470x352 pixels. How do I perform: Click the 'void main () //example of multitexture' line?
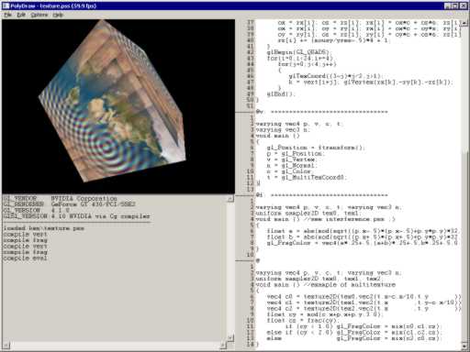click(x=326, y=284)
